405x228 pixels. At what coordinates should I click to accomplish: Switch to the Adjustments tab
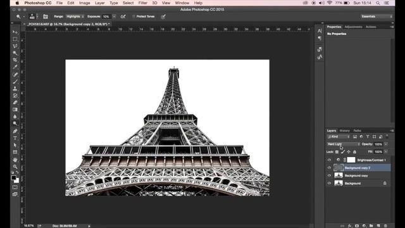[x=353, y=27]
